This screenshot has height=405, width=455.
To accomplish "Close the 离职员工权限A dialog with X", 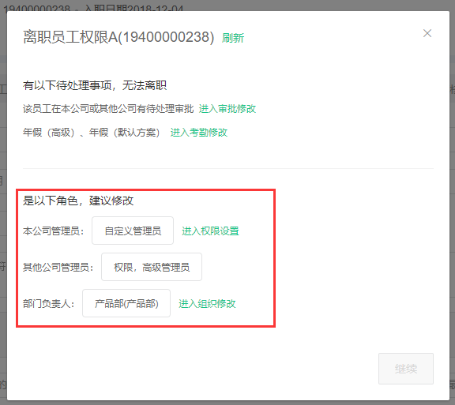I will (427, 33).
